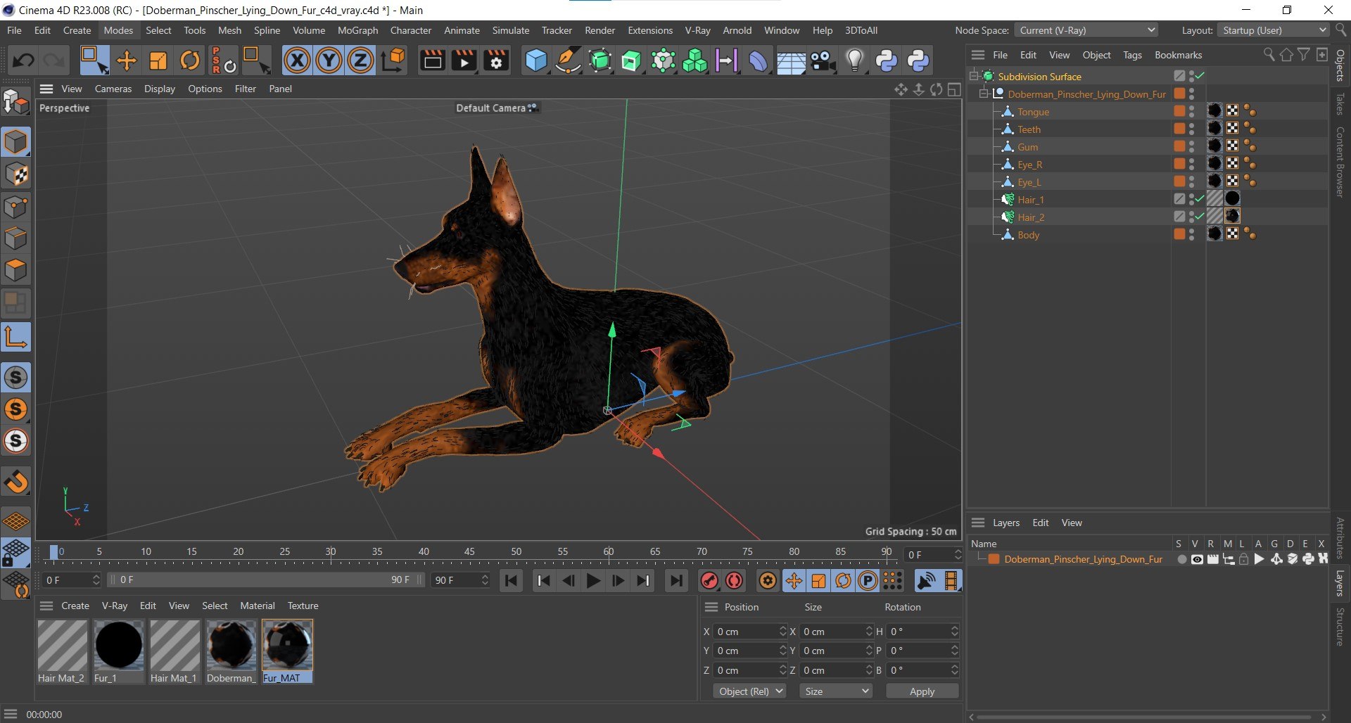Toggle layer visibility eye icon

pos(1197,559)
